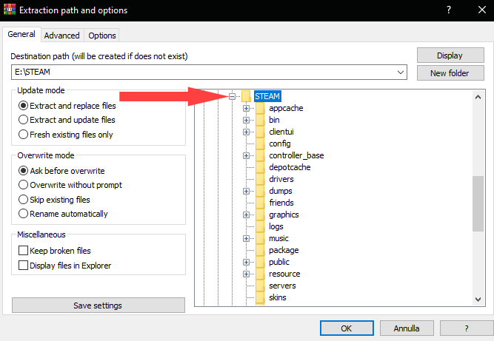Click the music folder icon

pyautogui.click(x=260, y=238)
